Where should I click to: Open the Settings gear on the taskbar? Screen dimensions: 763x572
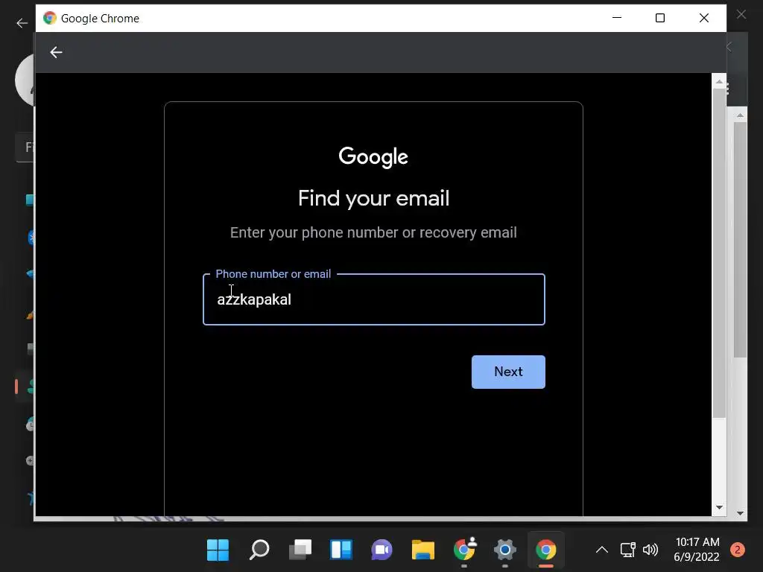click(505, 550)
